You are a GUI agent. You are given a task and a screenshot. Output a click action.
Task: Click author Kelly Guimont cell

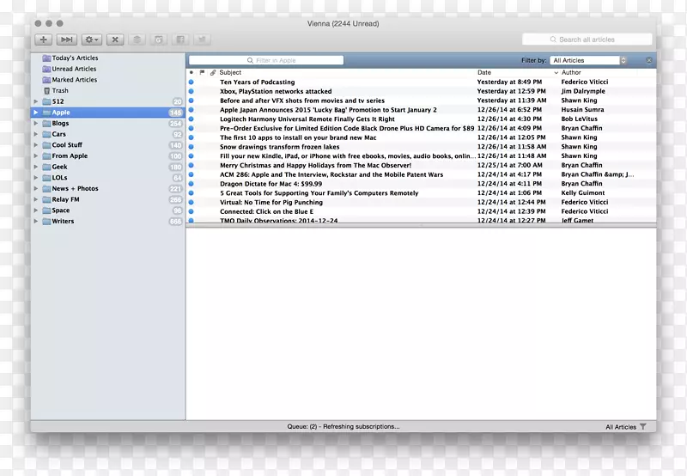[583, 192]
